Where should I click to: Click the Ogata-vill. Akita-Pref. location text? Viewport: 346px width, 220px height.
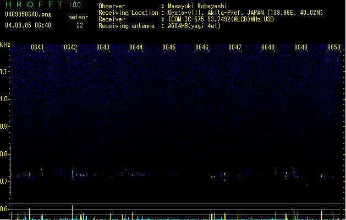245,13
